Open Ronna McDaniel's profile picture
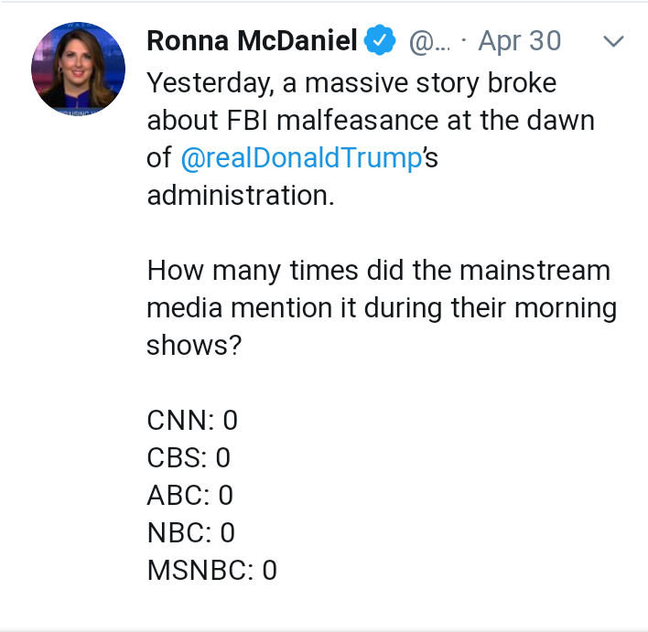Screen dimensions: 648x632 [x=78, y=68]
